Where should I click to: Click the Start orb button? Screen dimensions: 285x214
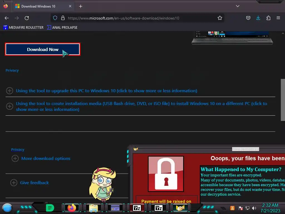(7, 208)
